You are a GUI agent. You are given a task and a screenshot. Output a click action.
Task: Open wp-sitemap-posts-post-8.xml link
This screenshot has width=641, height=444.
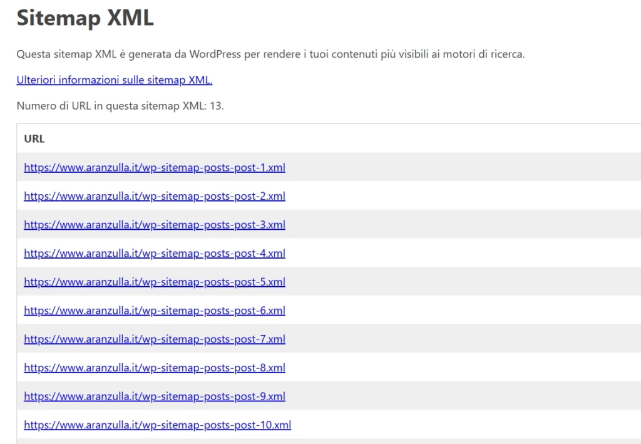(x=155, y=368)
